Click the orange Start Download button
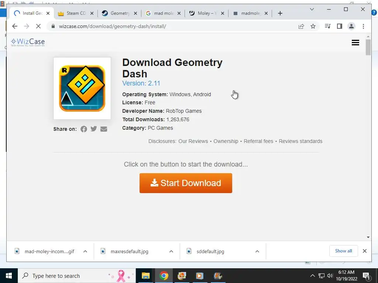 [x=186, y=183]
